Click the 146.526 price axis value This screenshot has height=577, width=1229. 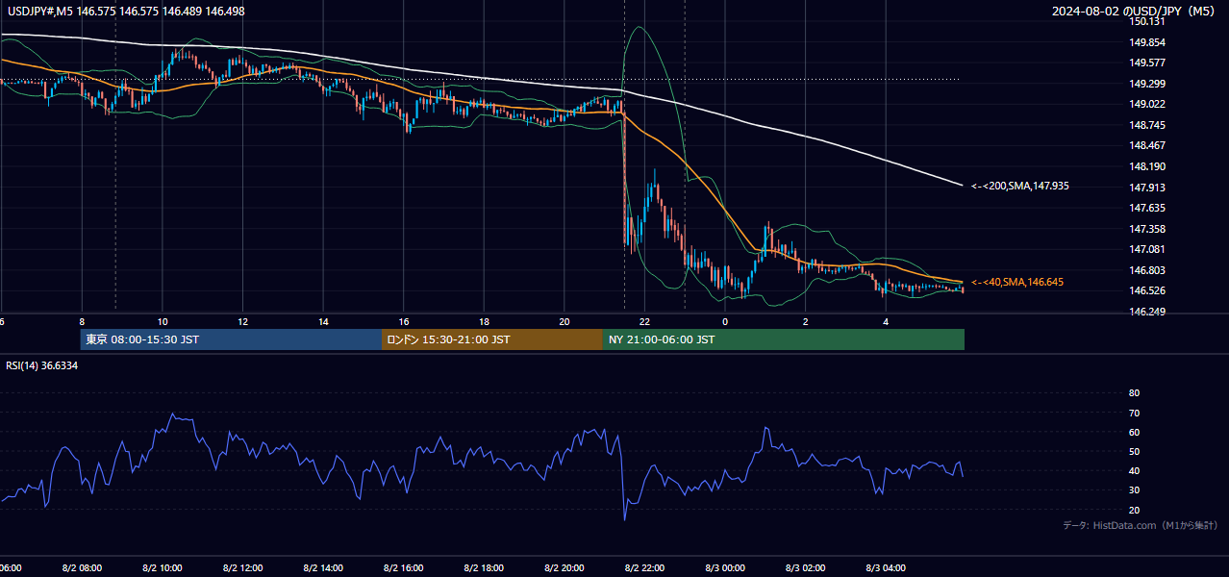(x=1146, y=290)
